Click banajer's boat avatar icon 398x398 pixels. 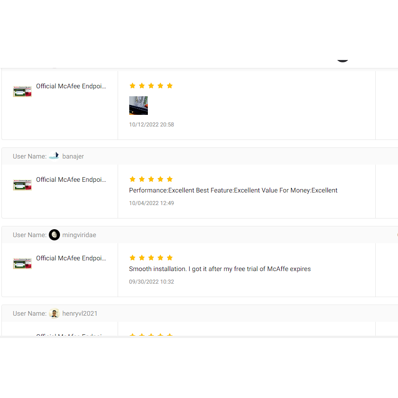(54, 156)
